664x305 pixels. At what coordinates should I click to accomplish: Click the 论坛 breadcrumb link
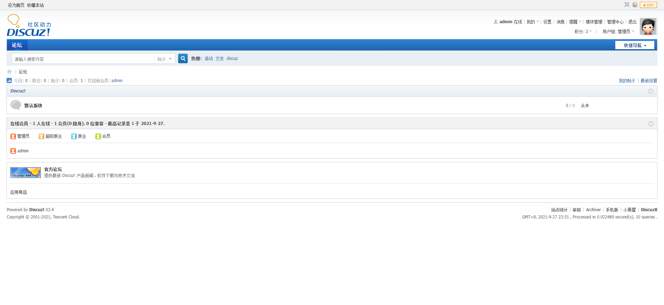pyautogui.click(x=23, y=72)
